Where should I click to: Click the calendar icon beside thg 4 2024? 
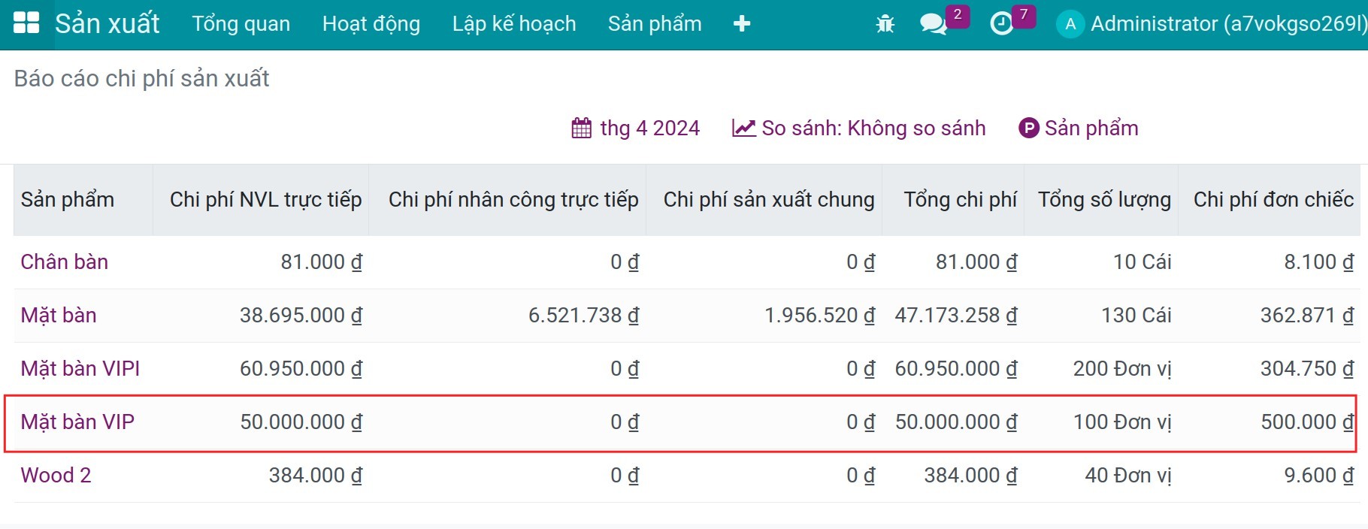click(581, 128)
